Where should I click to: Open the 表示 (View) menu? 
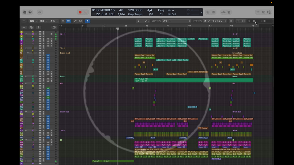tap(54, 21)
